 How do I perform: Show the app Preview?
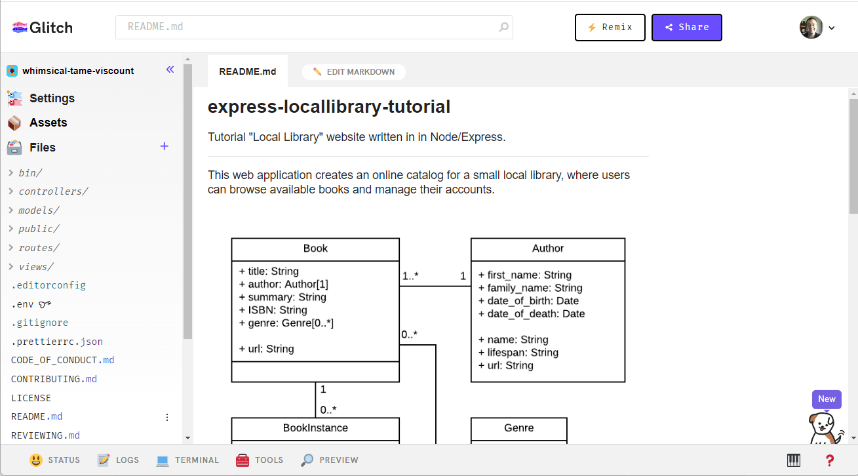(328, 460)
